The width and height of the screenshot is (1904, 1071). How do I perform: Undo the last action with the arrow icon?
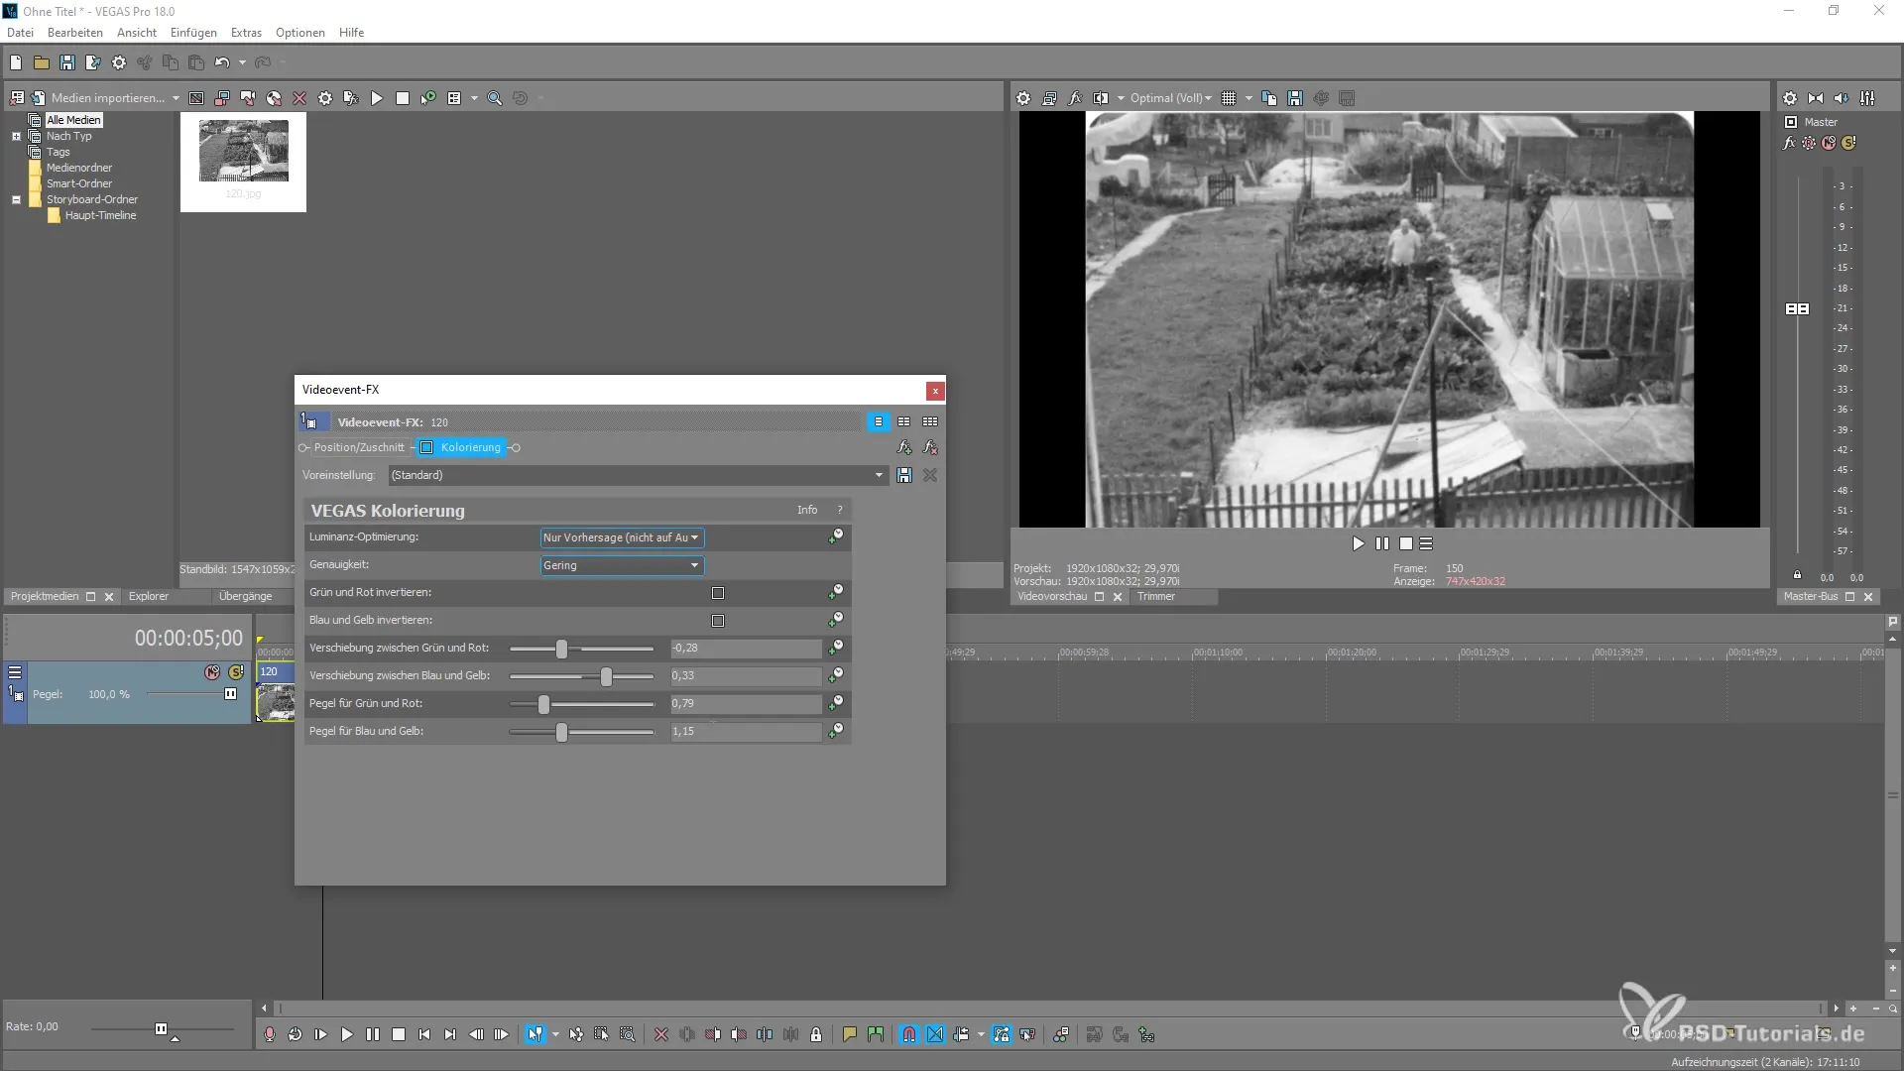point(222,62)
